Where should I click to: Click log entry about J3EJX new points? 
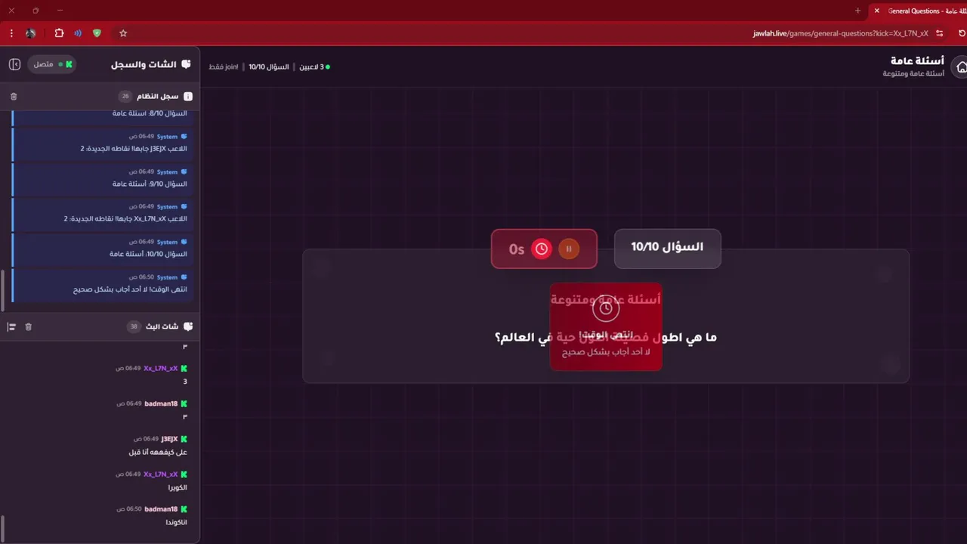pyautogui.click(x=103, y=144)
